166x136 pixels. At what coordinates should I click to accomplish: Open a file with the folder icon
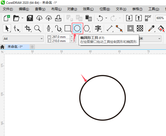[x=16, y=18]
